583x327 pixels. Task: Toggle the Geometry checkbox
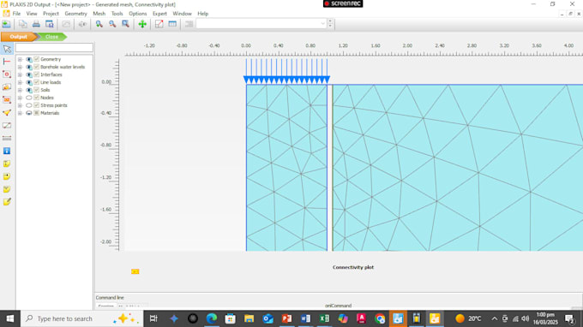(x=36, y=59)
